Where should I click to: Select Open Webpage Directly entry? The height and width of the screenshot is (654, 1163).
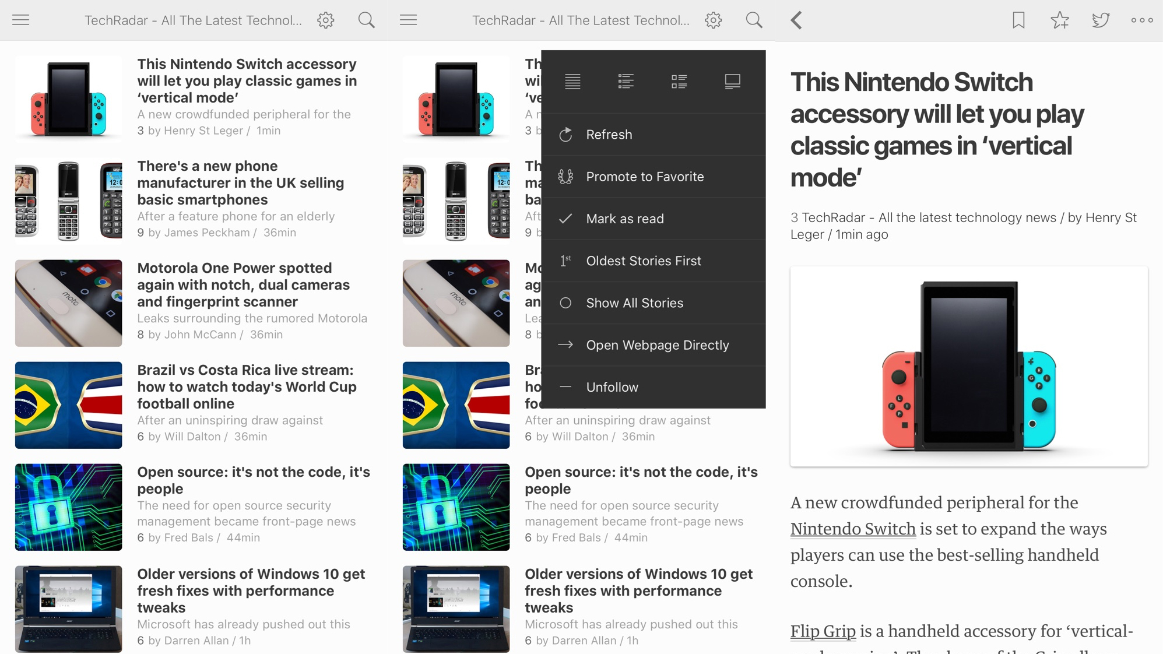click(x=653, y=345)
